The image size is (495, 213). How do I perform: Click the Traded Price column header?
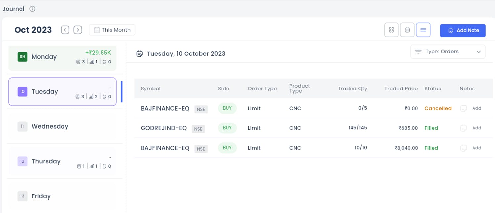401,89
